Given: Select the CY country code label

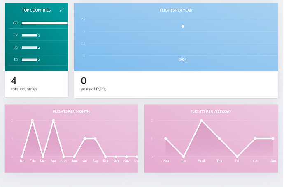Looking at the screenshot, I should tap(16, 35).
